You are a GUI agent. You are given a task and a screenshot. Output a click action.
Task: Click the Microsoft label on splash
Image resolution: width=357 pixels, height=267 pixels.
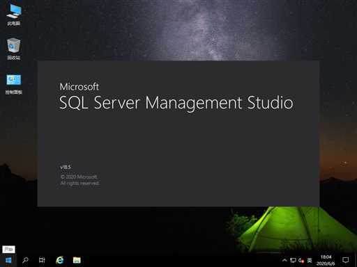(x=79, y=87)
